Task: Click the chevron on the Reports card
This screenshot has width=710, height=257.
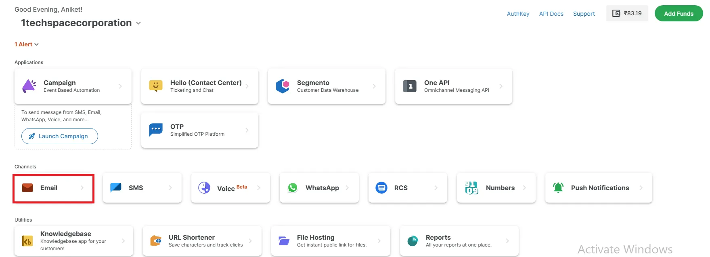Action: click(507, 241)
